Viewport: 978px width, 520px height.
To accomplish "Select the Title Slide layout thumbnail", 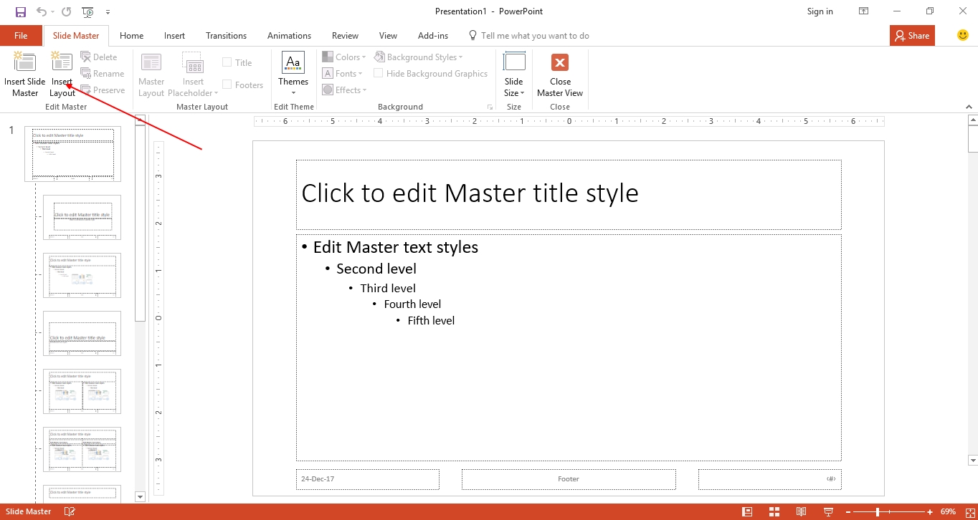I will tap(82, 217).
